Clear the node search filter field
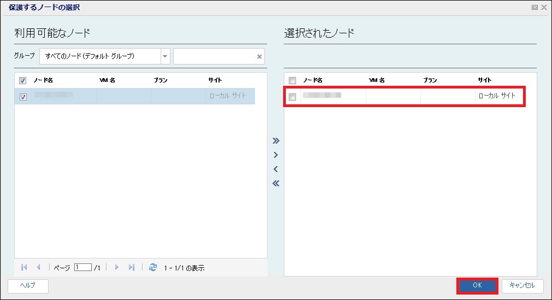The image size is (552, 300). click(x=260, y=56)
